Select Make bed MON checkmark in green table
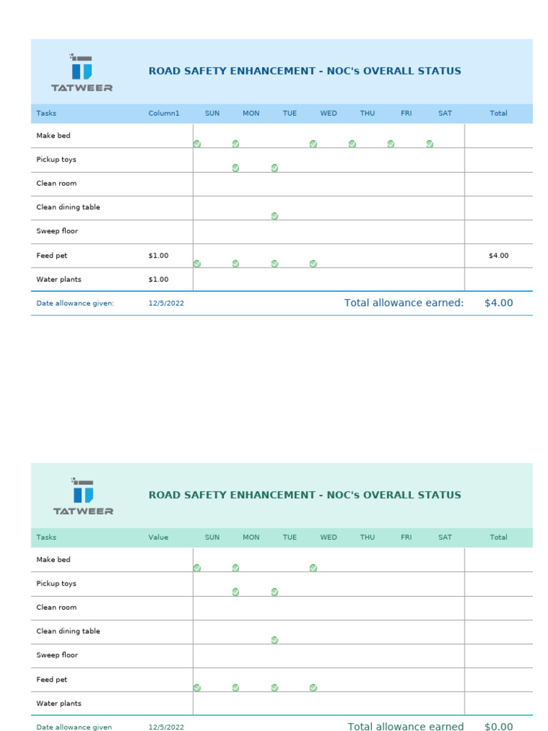548x731 pixels. click(x=235, y=568)
